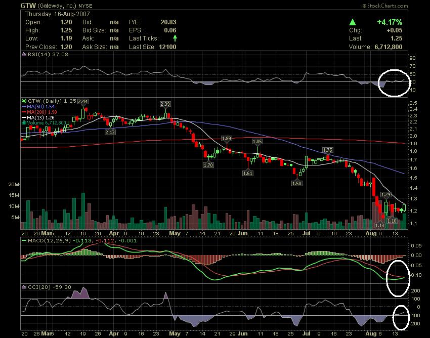Click the 2.39 price high annotation
The width and height of the screenshot is (430, 338).
(165, 104)
